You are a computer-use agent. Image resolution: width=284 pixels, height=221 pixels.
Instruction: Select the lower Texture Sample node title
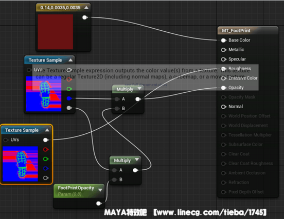pos(22,130)
